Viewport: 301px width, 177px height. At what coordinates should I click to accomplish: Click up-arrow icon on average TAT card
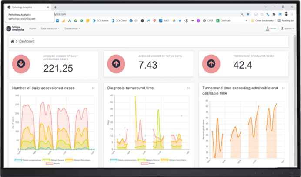click(x=116, y=64)
